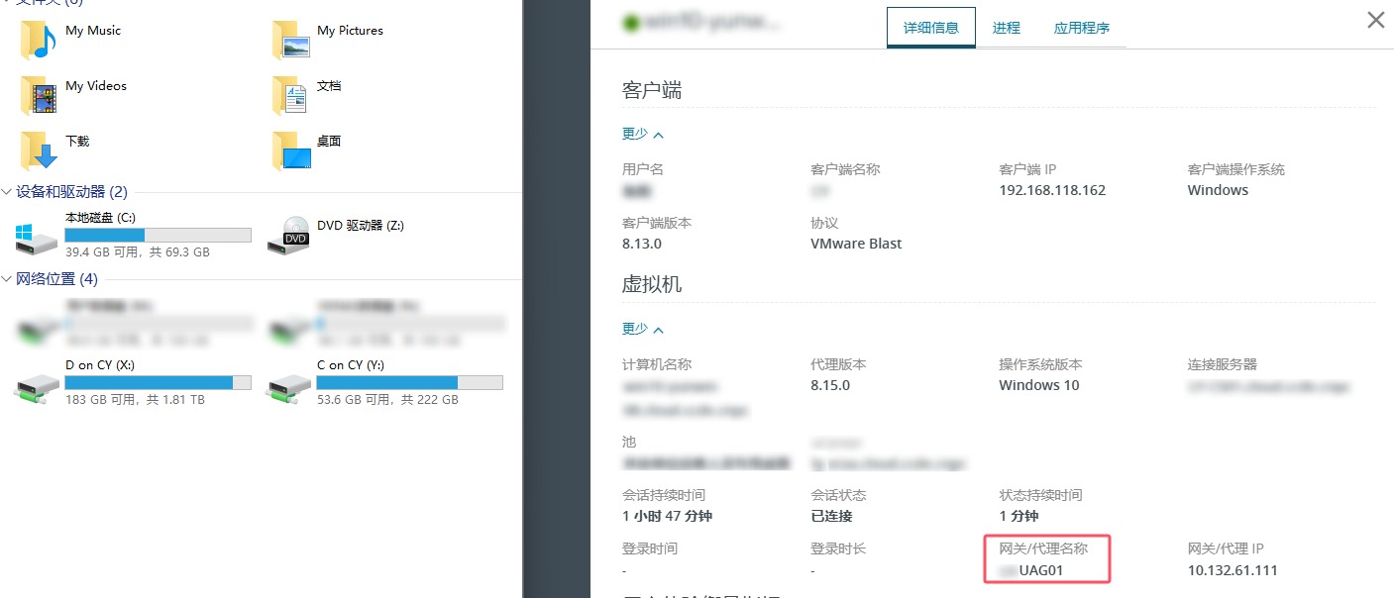This screenshot has height=598, width=1394.
Task: Switch to the 进程 tab
Action: [1007, 28]
